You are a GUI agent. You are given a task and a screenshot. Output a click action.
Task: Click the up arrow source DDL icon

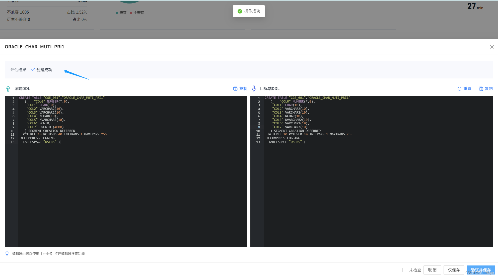[x=8, y=89]
